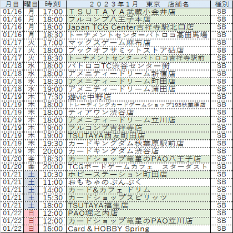
Task: Select the カード&カフェ ドリム cell
Action: click(x=138, y=190)
